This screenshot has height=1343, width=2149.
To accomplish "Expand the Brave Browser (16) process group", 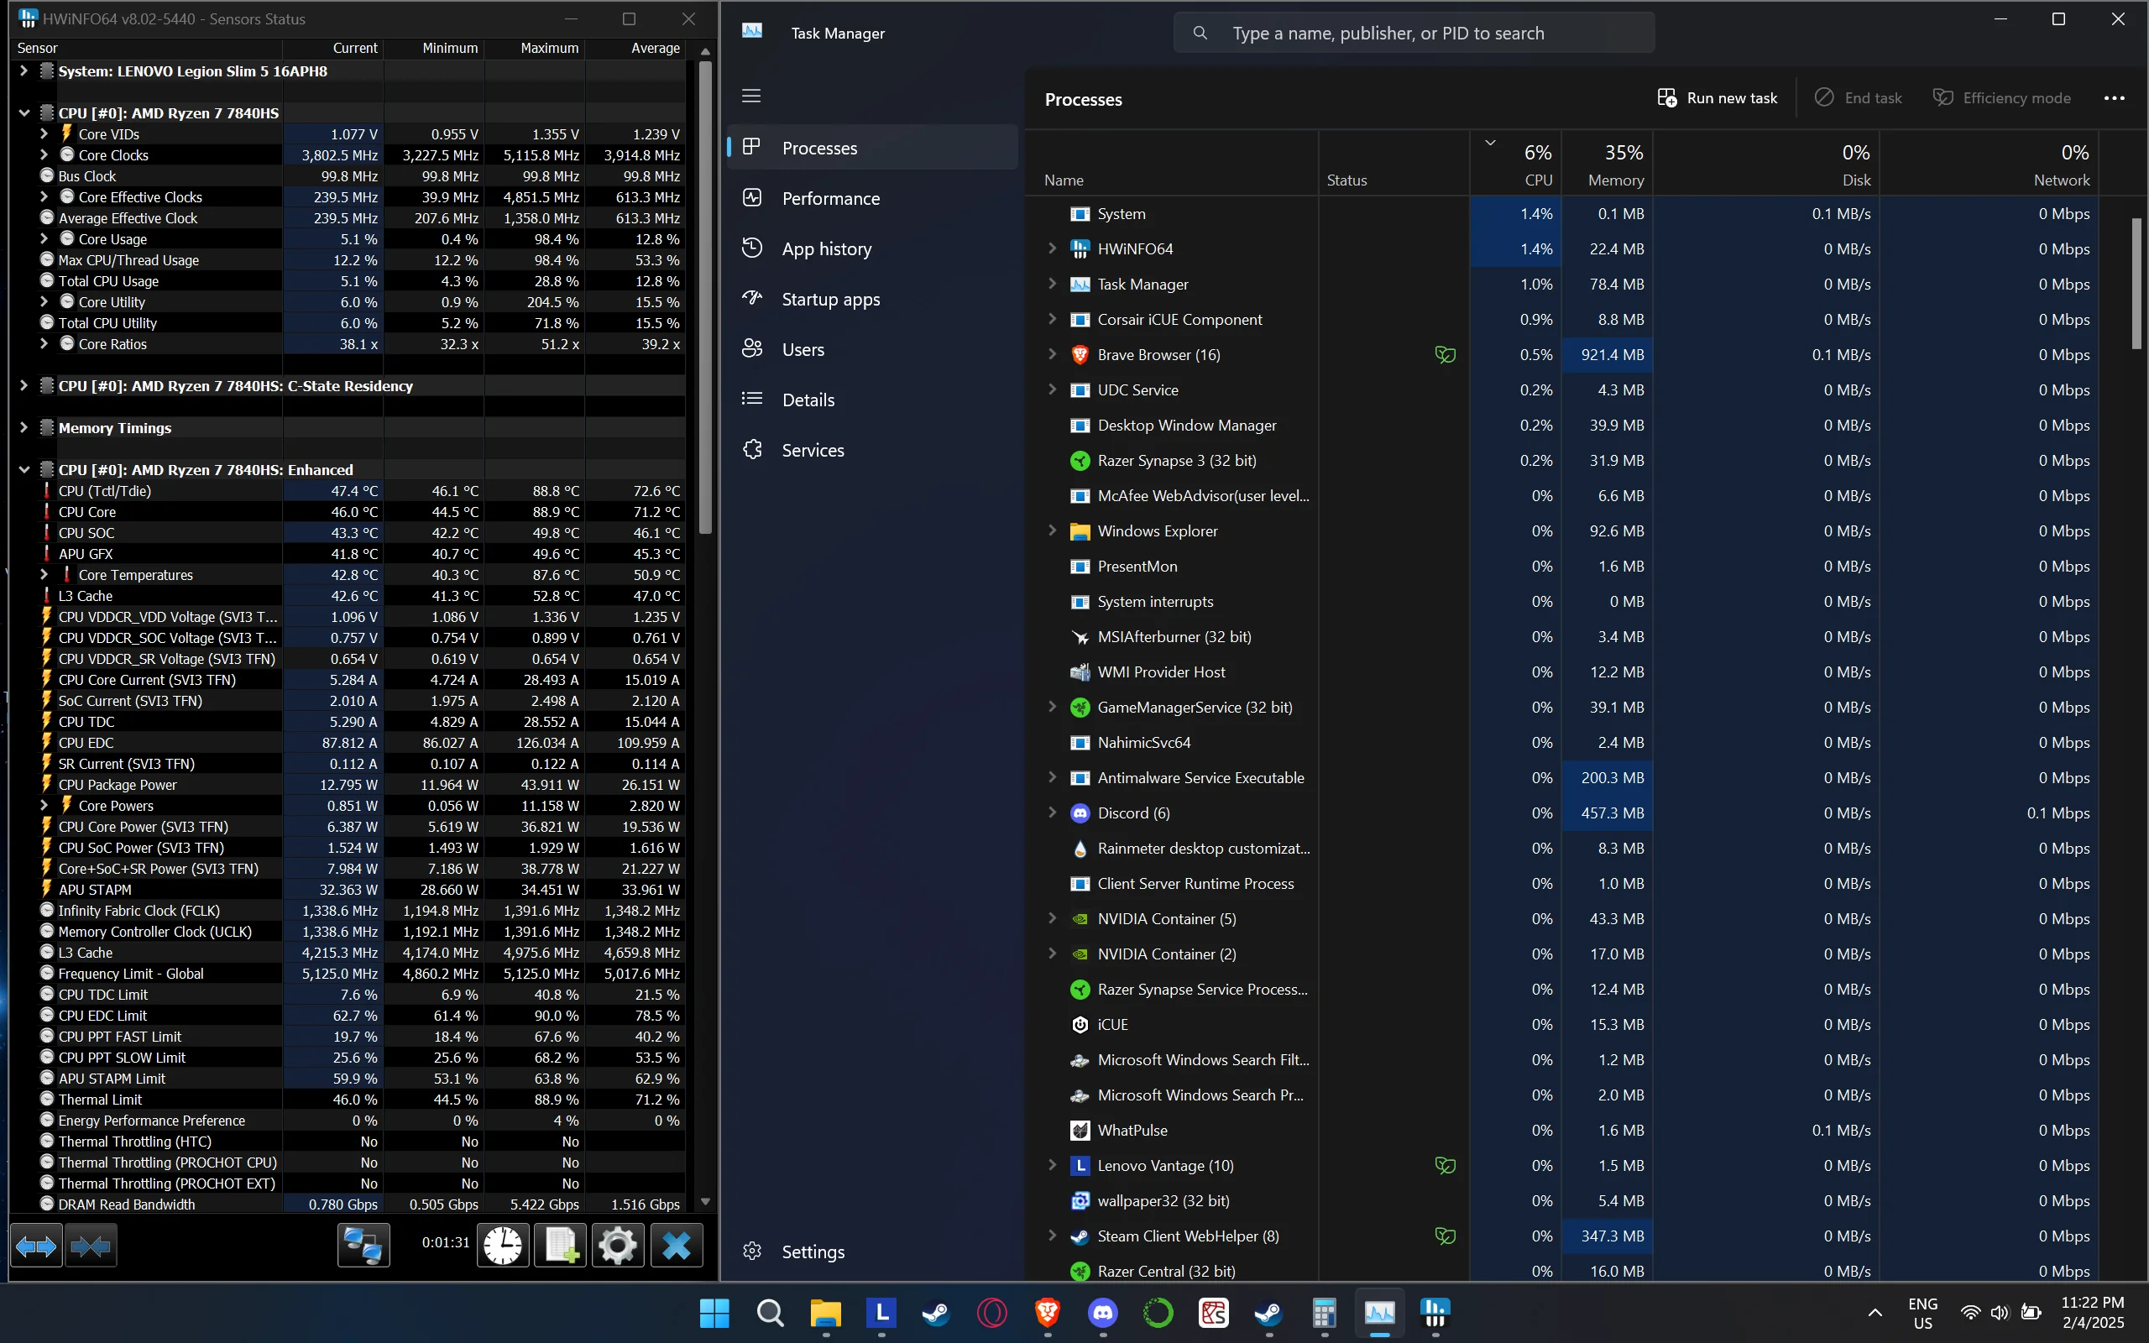I will [1053, 354].
